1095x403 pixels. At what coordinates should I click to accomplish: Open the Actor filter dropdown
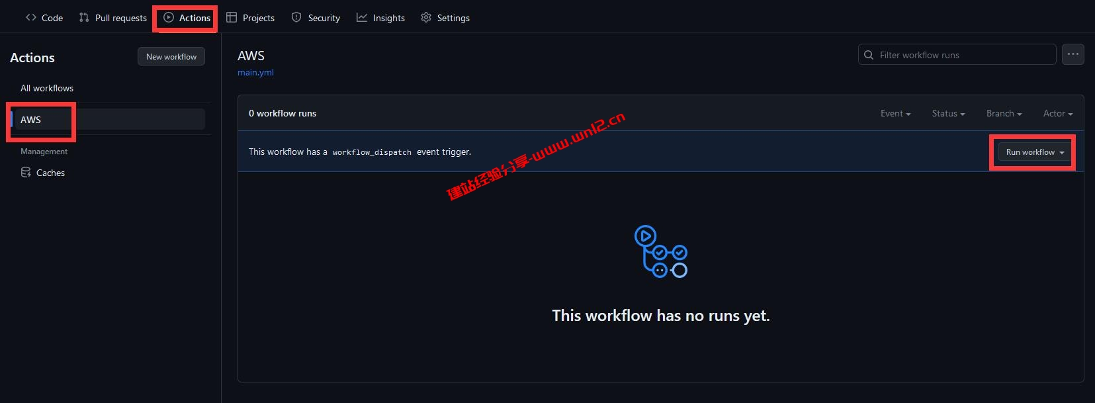coord(1057,114)
